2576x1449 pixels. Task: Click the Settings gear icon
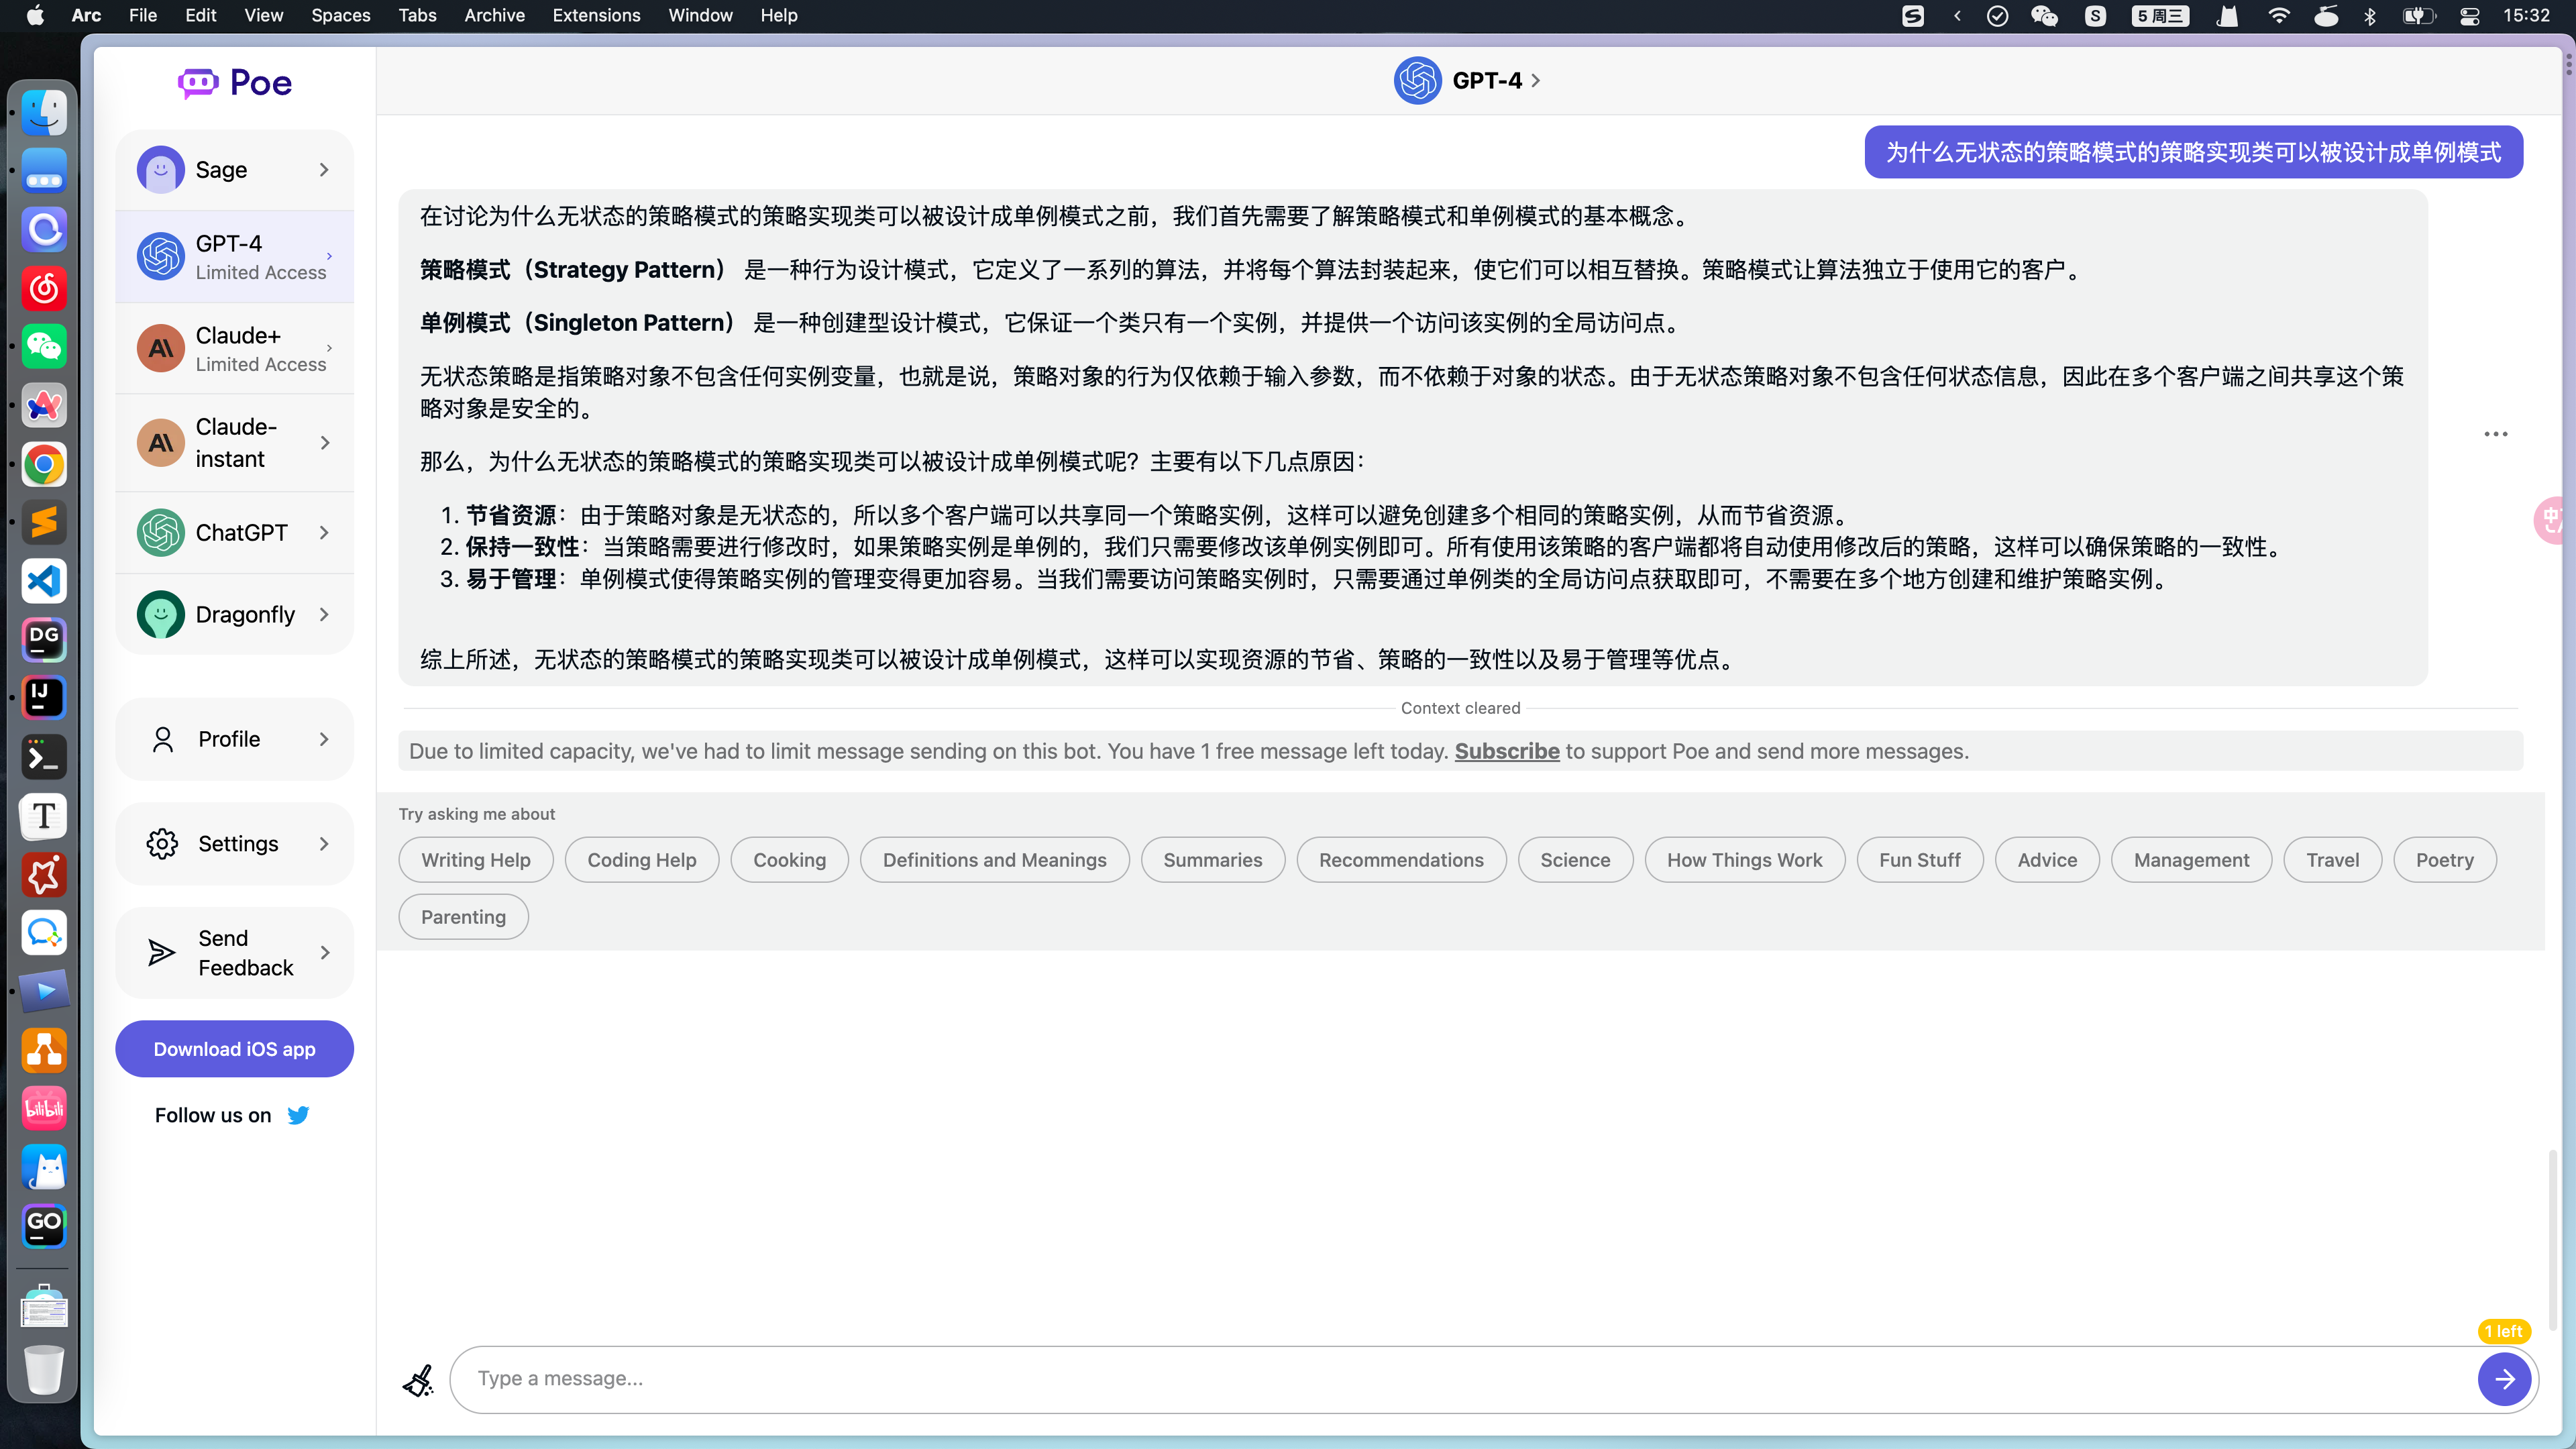162,843
